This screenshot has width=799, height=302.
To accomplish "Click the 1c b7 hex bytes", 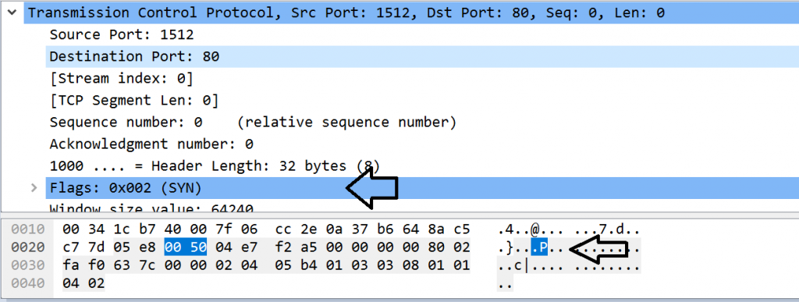I will coord(134,229).
